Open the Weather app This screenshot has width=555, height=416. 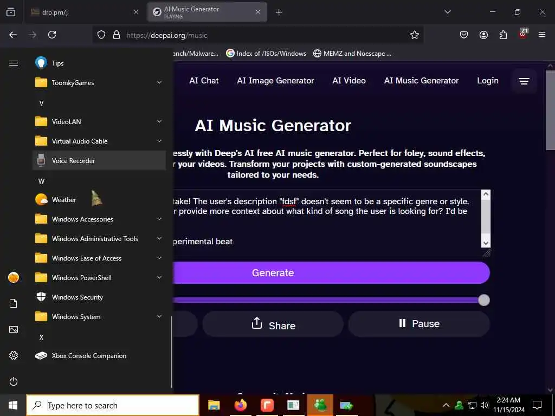click(99, 199)
